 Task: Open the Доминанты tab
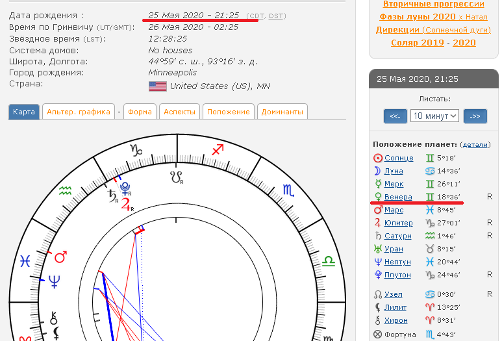click(282, 112)
